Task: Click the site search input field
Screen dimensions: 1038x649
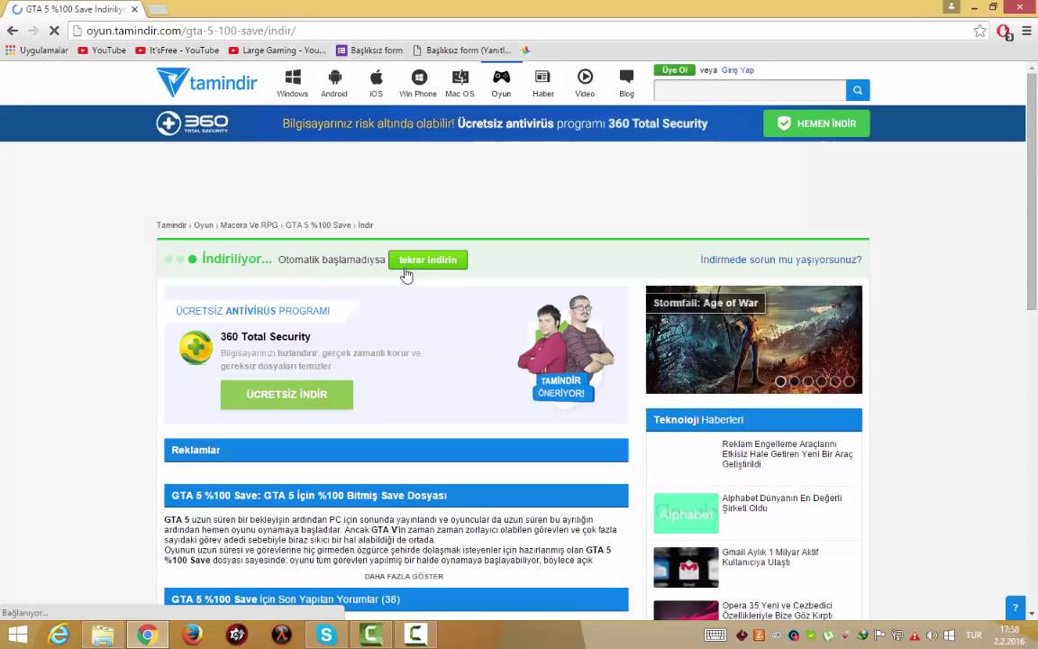Action: coord(750,90)
